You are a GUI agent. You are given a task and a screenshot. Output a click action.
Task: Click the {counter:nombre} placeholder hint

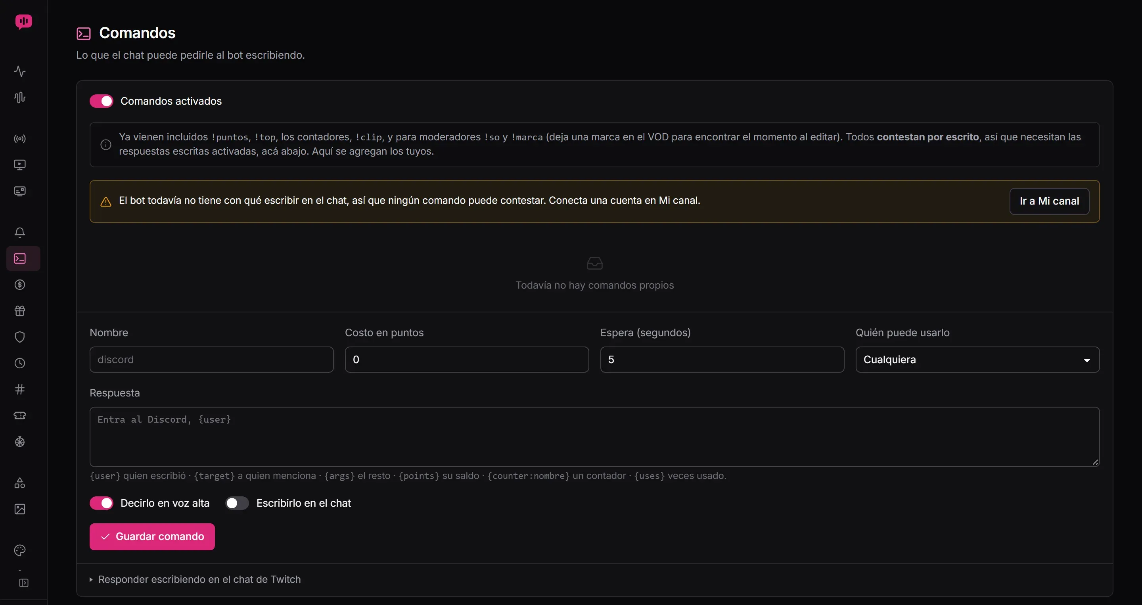click(x=529, y=476)
